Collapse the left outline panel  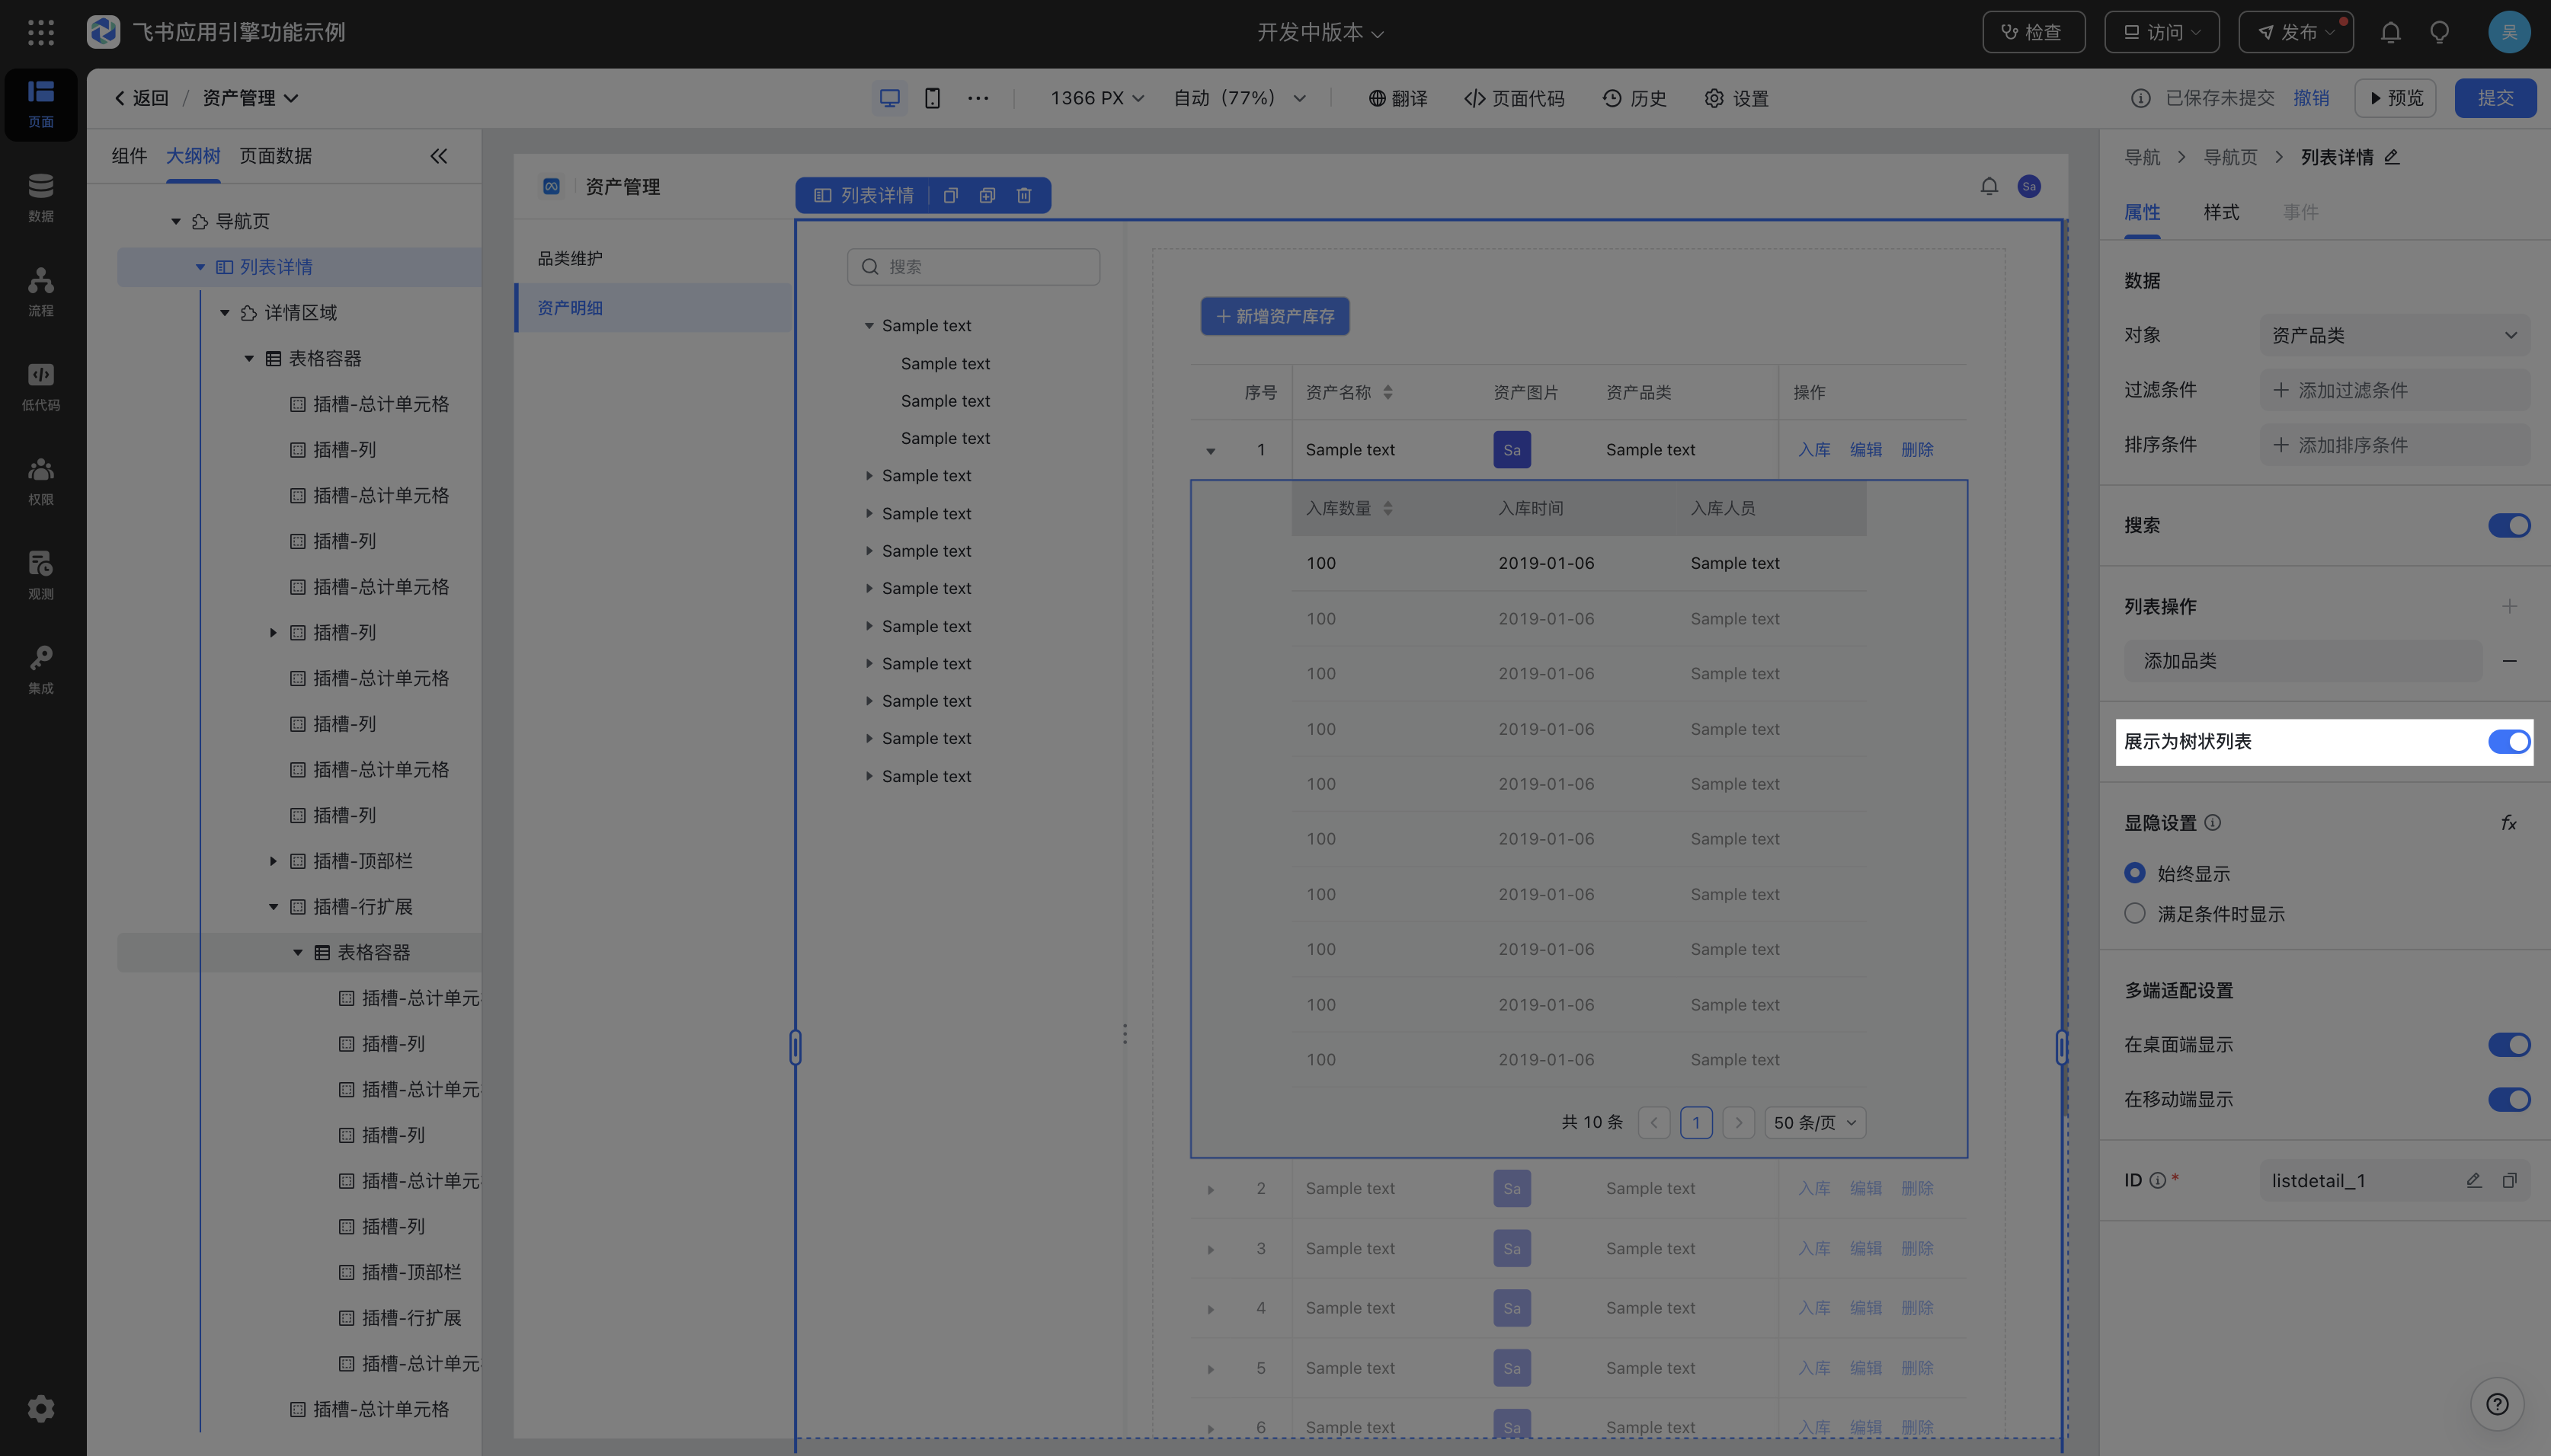point(438,156)
